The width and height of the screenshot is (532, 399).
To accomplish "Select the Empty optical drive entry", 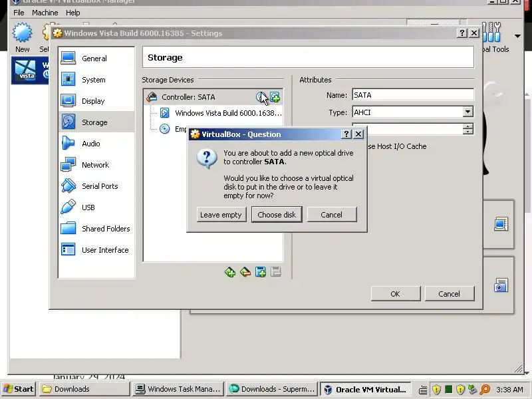I will tap(173, 129).
